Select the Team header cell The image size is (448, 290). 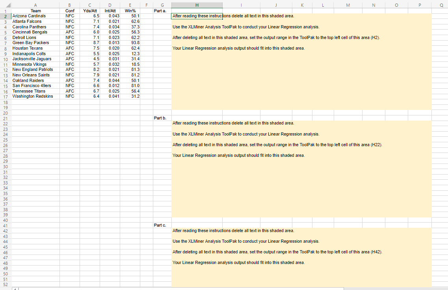(x=35, y=11)
